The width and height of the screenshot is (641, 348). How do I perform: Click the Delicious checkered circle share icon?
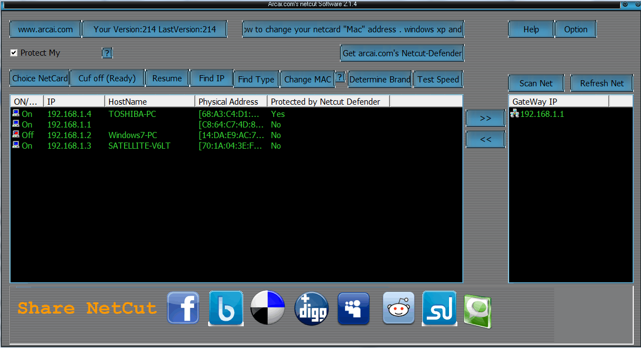tap(268, 307)
